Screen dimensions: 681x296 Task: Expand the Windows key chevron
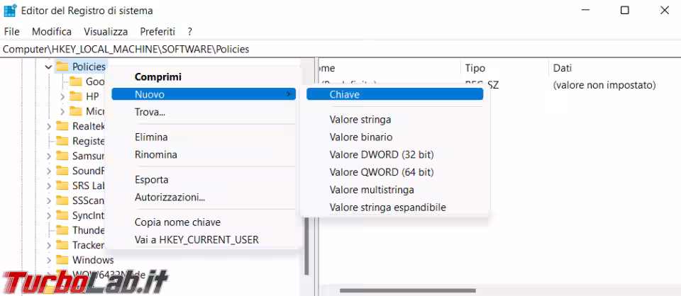tap(48, 260)
